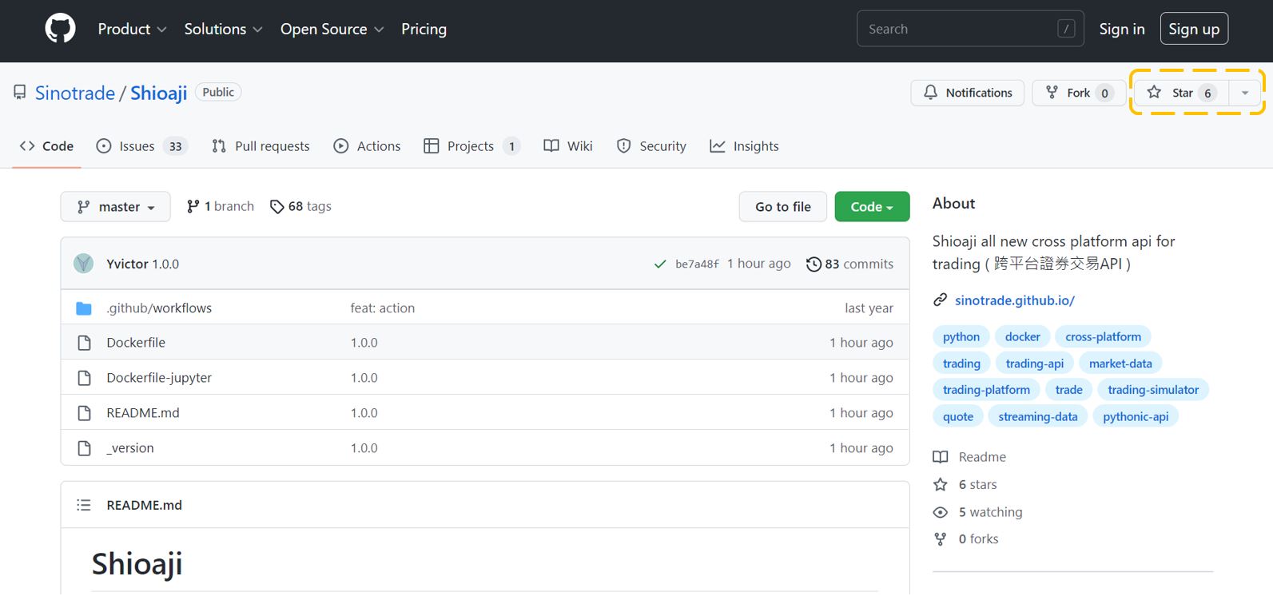View the 5 watching link
The height and width of the screenshot is (600, 1273).
click(x=978, y=512)
